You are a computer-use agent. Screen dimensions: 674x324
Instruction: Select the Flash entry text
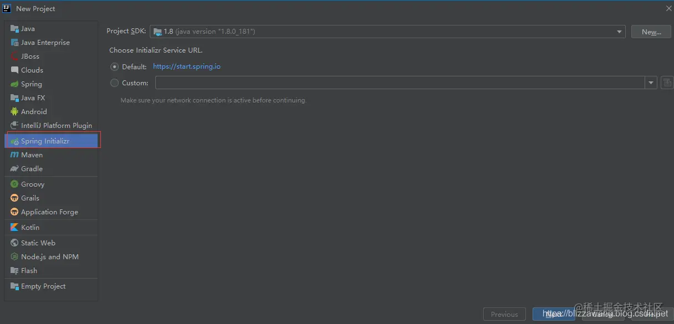click(29, 271)
